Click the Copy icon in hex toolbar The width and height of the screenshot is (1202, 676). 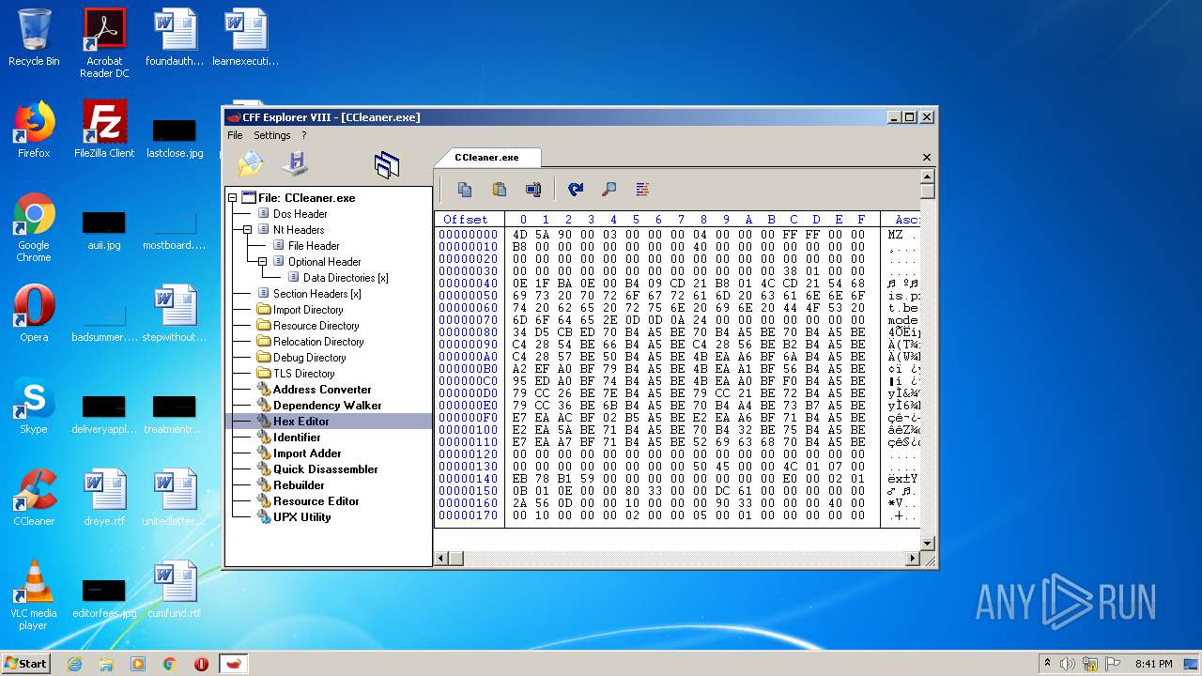tap(465, 190)
